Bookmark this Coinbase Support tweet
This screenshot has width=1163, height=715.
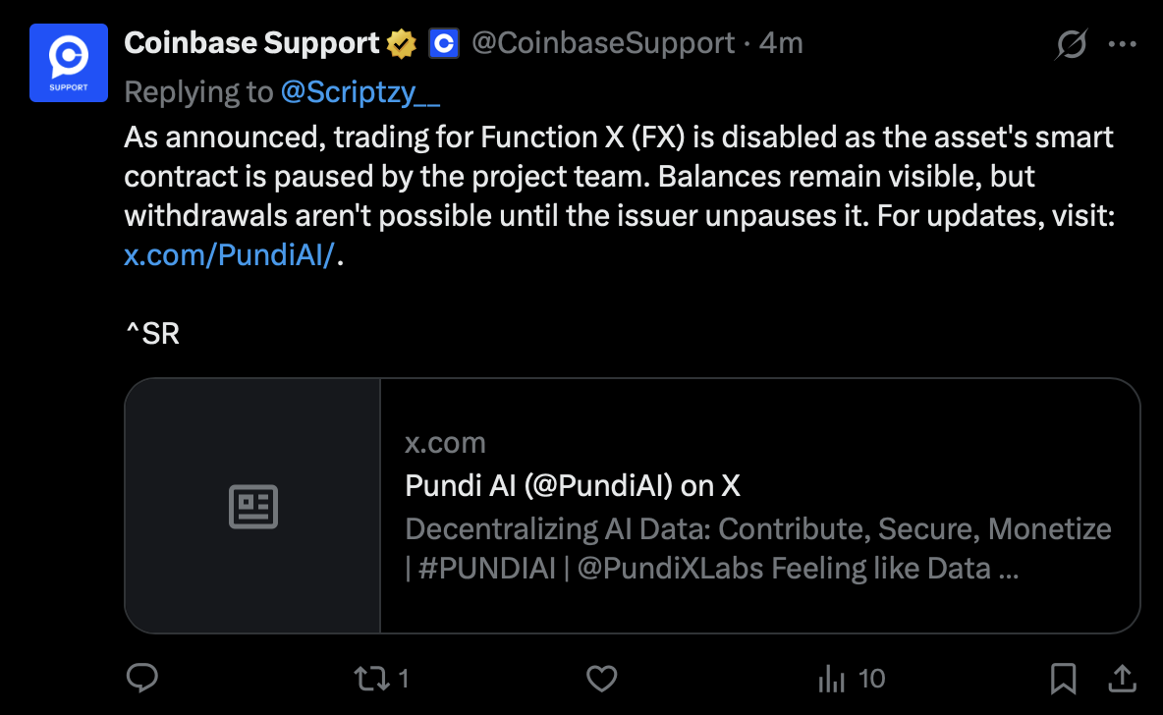1063,678
